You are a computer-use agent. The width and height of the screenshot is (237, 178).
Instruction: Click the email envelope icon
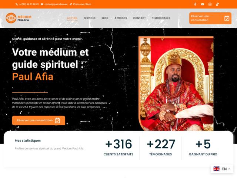tap(42, 4)
